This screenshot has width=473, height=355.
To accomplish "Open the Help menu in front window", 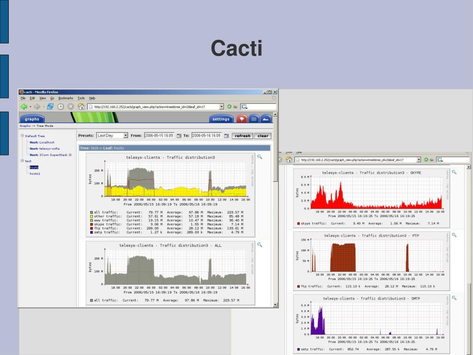I will pyautogui.click(x=92, y=98).
